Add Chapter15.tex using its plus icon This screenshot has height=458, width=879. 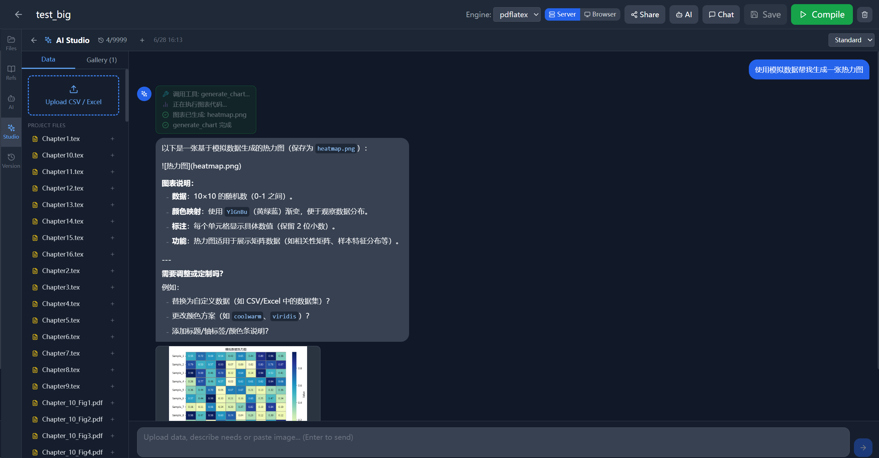(112, 238)
